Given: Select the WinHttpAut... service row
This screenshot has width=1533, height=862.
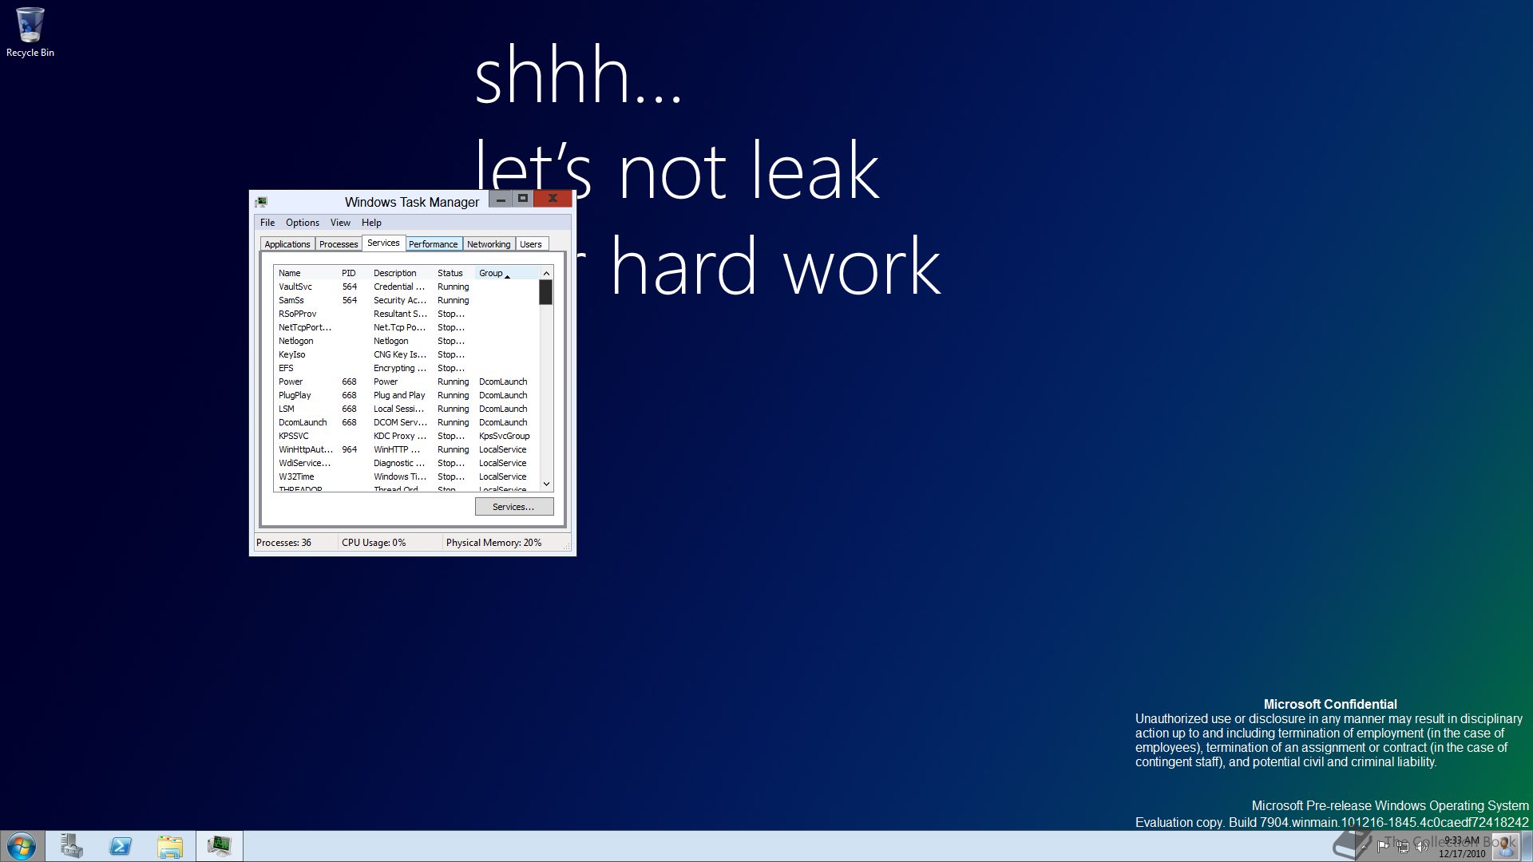Looking at the screenshot, I should (x=406, y=449).
